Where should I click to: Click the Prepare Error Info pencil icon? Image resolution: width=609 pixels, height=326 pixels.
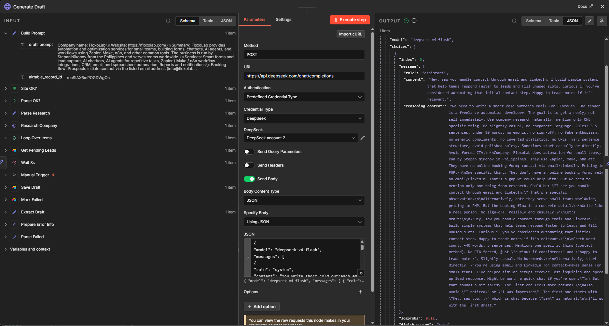14,224
